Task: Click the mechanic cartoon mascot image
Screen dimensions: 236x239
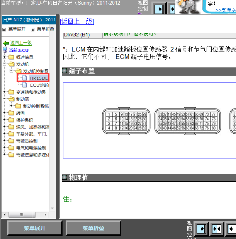Action: (x=188, y=7)
